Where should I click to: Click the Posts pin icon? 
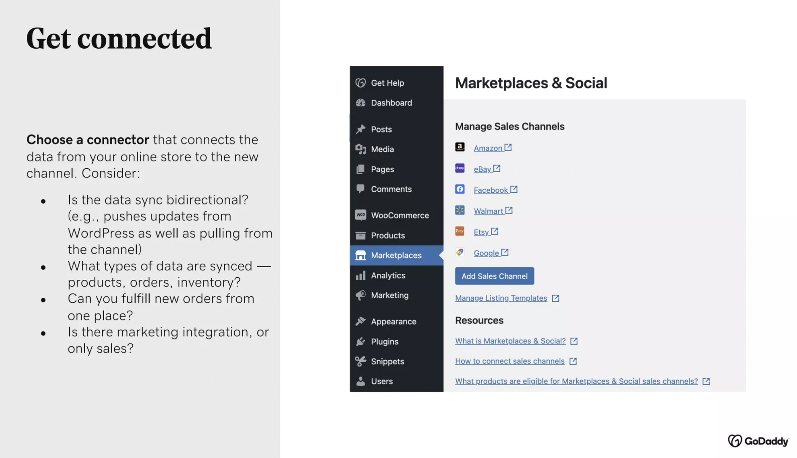tap(360, 129)
